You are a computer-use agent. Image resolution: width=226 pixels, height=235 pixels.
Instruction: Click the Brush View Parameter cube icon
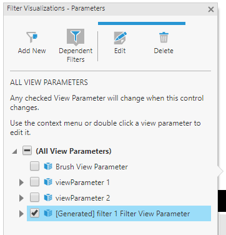(x=48, y=166)
